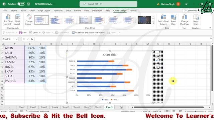Click Series1 legend entry
Viewport: 214px width, 120px height.
(106, 100)
